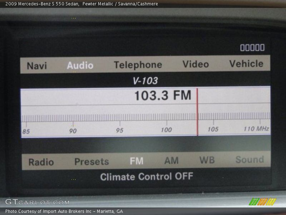This screenshot has height=215, width=286.
Task: Open the Telephone menu
Action: coord(138,65)
